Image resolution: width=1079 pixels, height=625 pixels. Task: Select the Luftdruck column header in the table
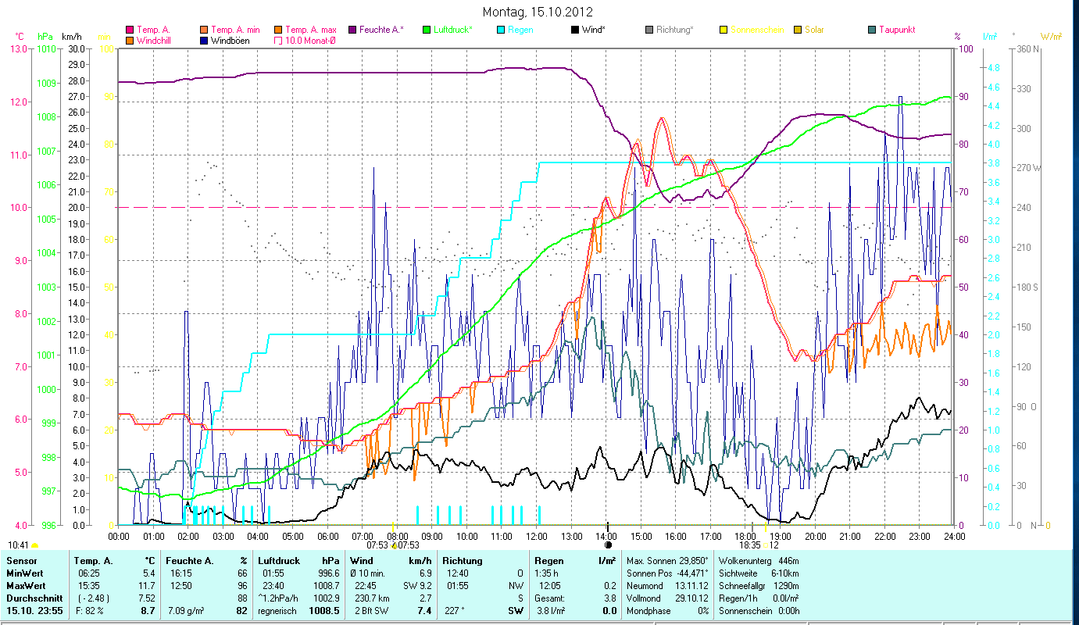276,560
